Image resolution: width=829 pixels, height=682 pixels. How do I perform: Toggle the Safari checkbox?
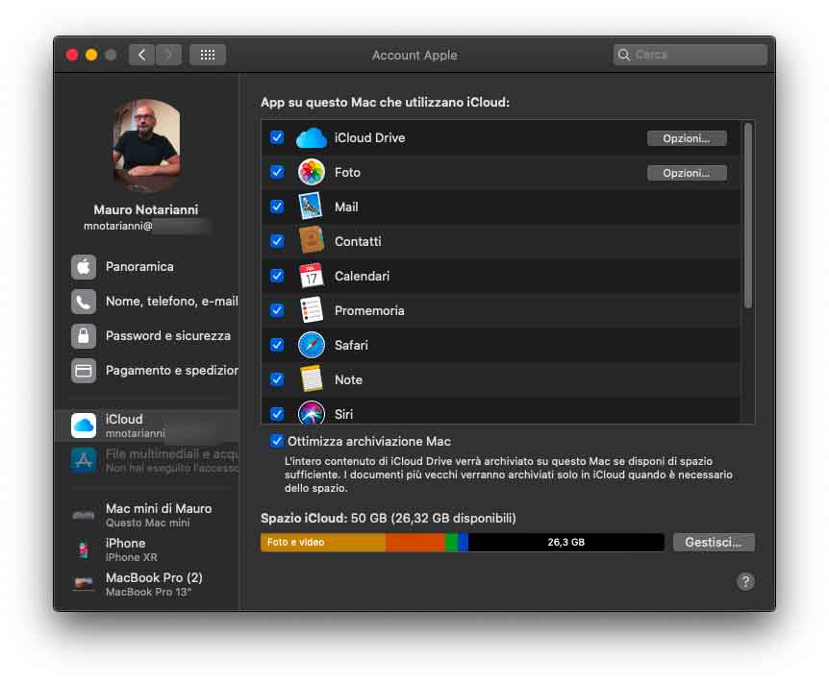point(277,345)
